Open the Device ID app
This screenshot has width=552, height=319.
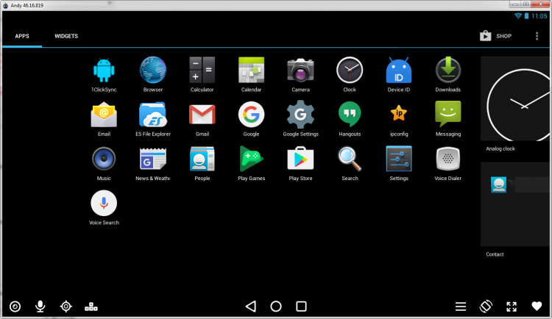(399, 74)
